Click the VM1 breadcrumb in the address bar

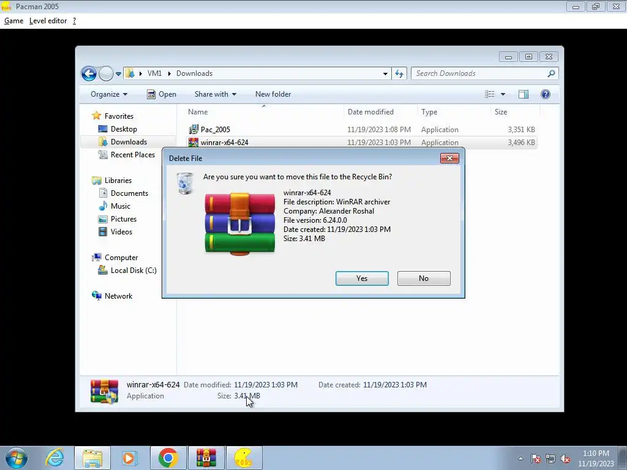tap(154, 73)
